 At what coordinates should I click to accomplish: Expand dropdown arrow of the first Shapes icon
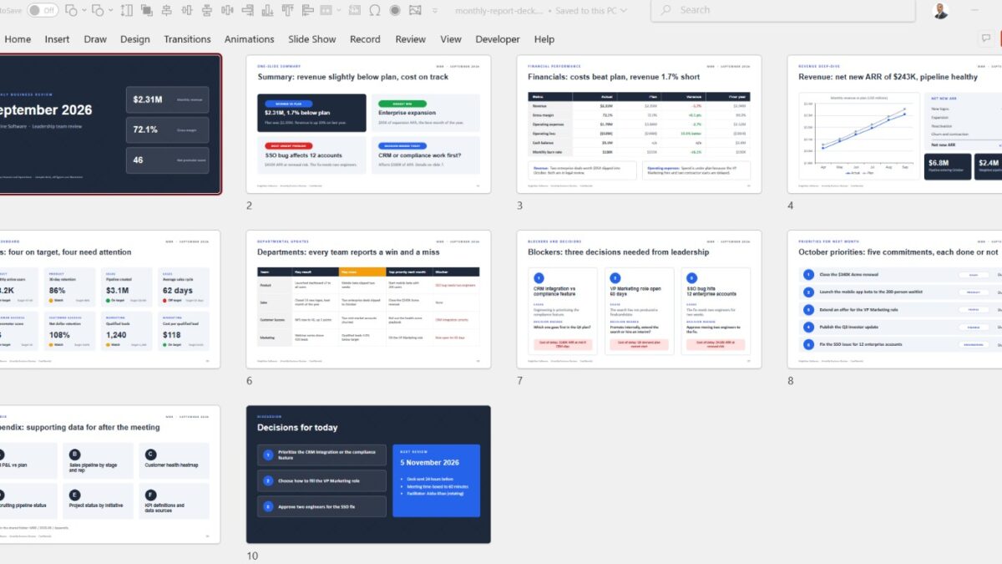84,10
